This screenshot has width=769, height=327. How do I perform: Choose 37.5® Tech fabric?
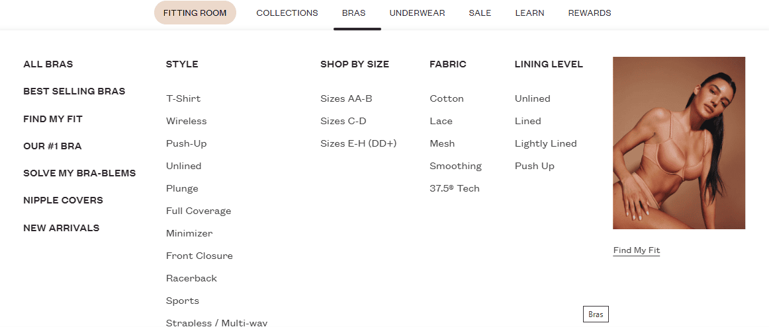point(455,188)
